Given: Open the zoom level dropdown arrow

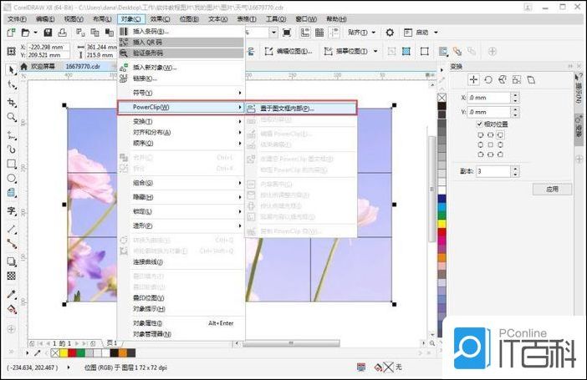Looking at the screenshot, I should tap(273, 33).
